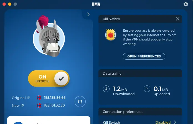Close the Kill Switch info card
This screenshot has height=124, width=193.
177,19
